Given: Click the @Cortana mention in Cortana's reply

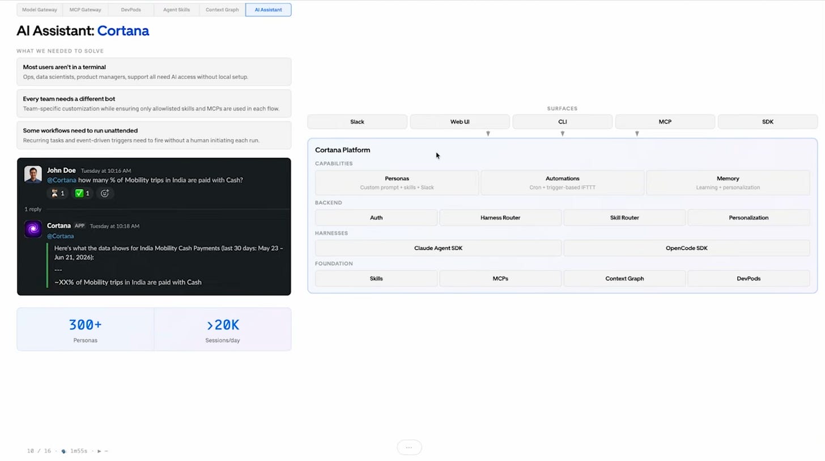Looking at the screenshot, I should click(60, 236).
